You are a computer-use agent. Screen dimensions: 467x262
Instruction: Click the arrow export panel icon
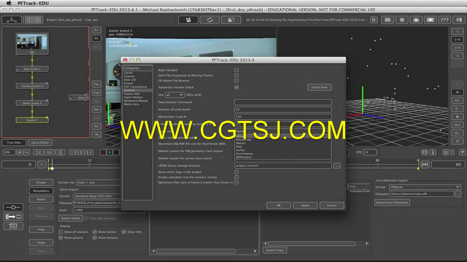13,217
